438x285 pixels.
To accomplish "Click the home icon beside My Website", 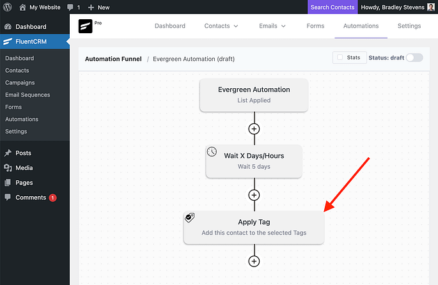I will click(x=22, y=7).
